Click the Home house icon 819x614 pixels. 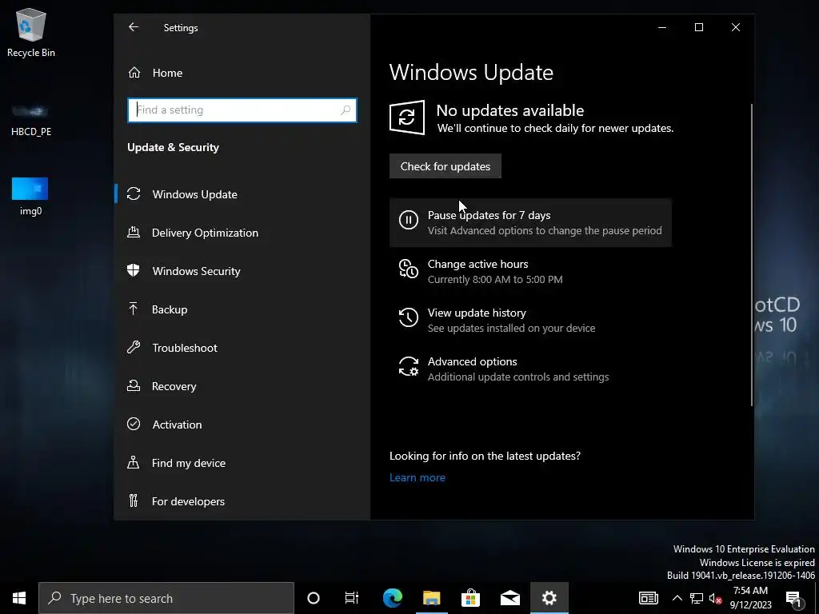(x=134, y=73)
